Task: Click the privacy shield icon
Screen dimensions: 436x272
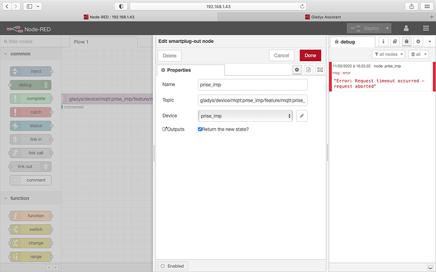Action: pos(121,6)
